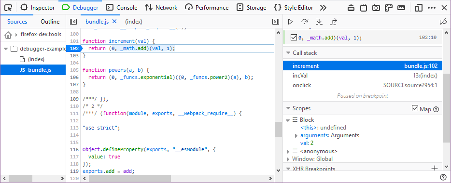The width and height of the screenshot is (451, 183).
Task: Switch to the Outline sub-tab
Action: pos(50,22)
